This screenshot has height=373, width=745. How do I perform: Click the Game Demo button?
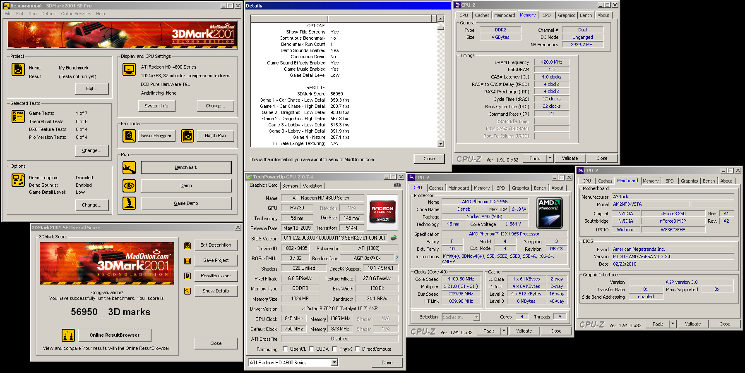pyautogui.click(x=186, y=203)
